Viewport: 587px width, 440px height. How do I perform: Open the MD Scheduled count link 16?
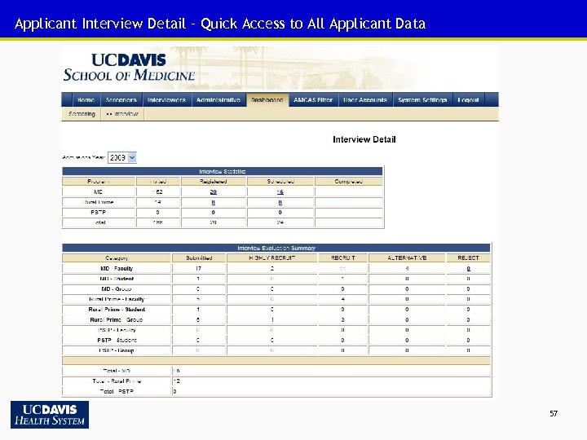[280, 192]
